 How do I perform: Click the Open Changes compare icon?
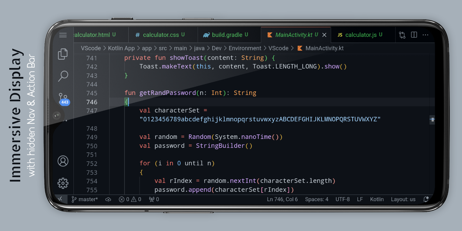[402, 35]
